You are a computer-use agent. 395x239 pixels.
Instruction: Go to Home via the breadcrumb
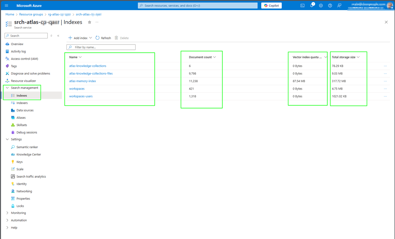(x=10, y=14)
